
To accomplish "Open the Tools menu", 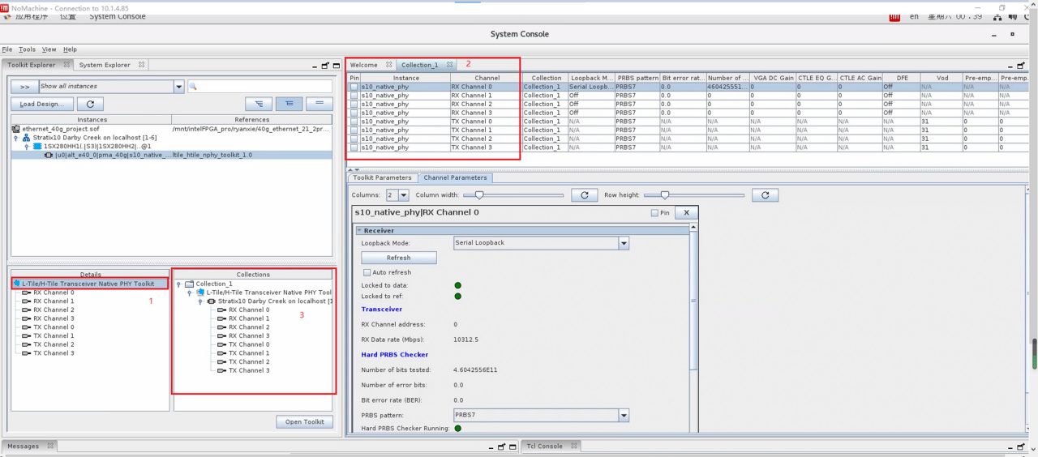I will (x=28, y=49).
